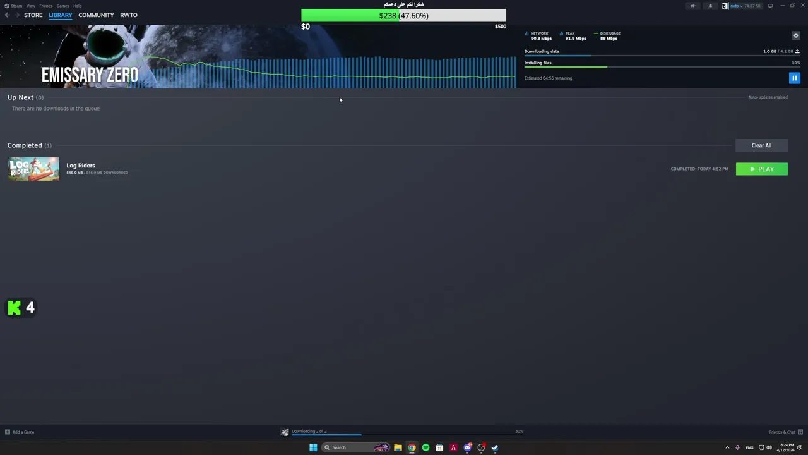Open Steam notifications bell

(710, 6)
